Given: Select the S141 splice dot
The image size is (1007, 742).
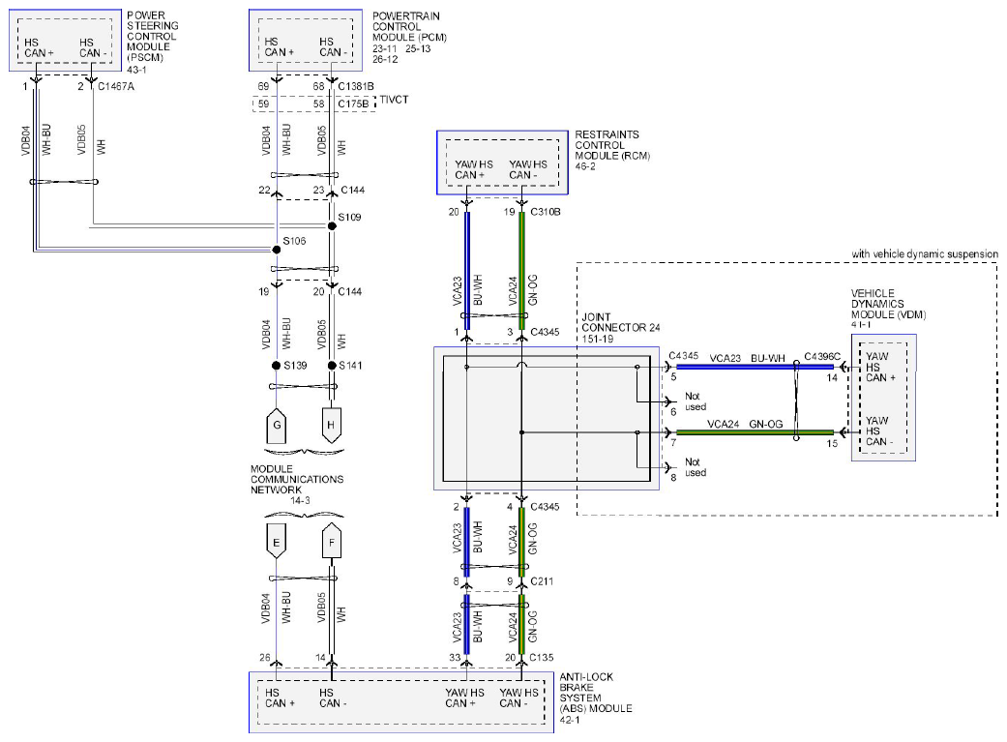Looking at the screenshot, I should click(x=332, y=366).
